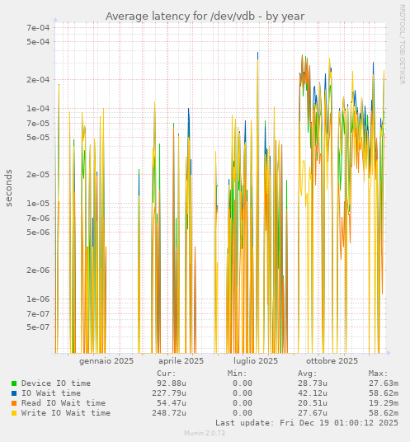Click the IO Wait time max 58.62m
This screenshot has width=410, height=442.
[384, 393]
